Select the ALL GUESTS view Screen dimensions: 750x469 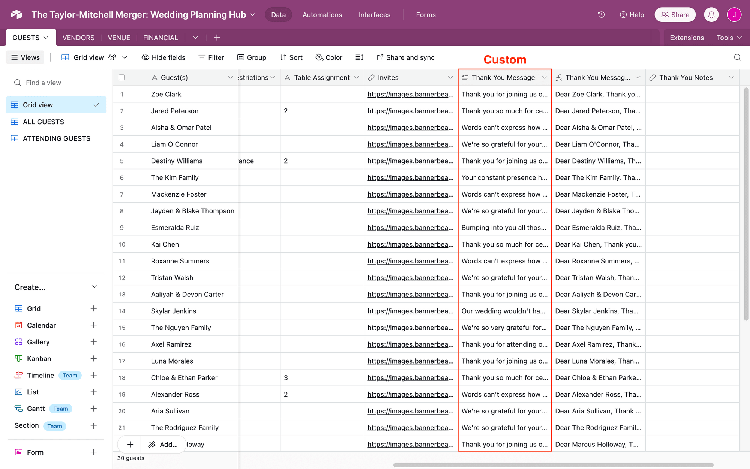(x=56, y=122)
